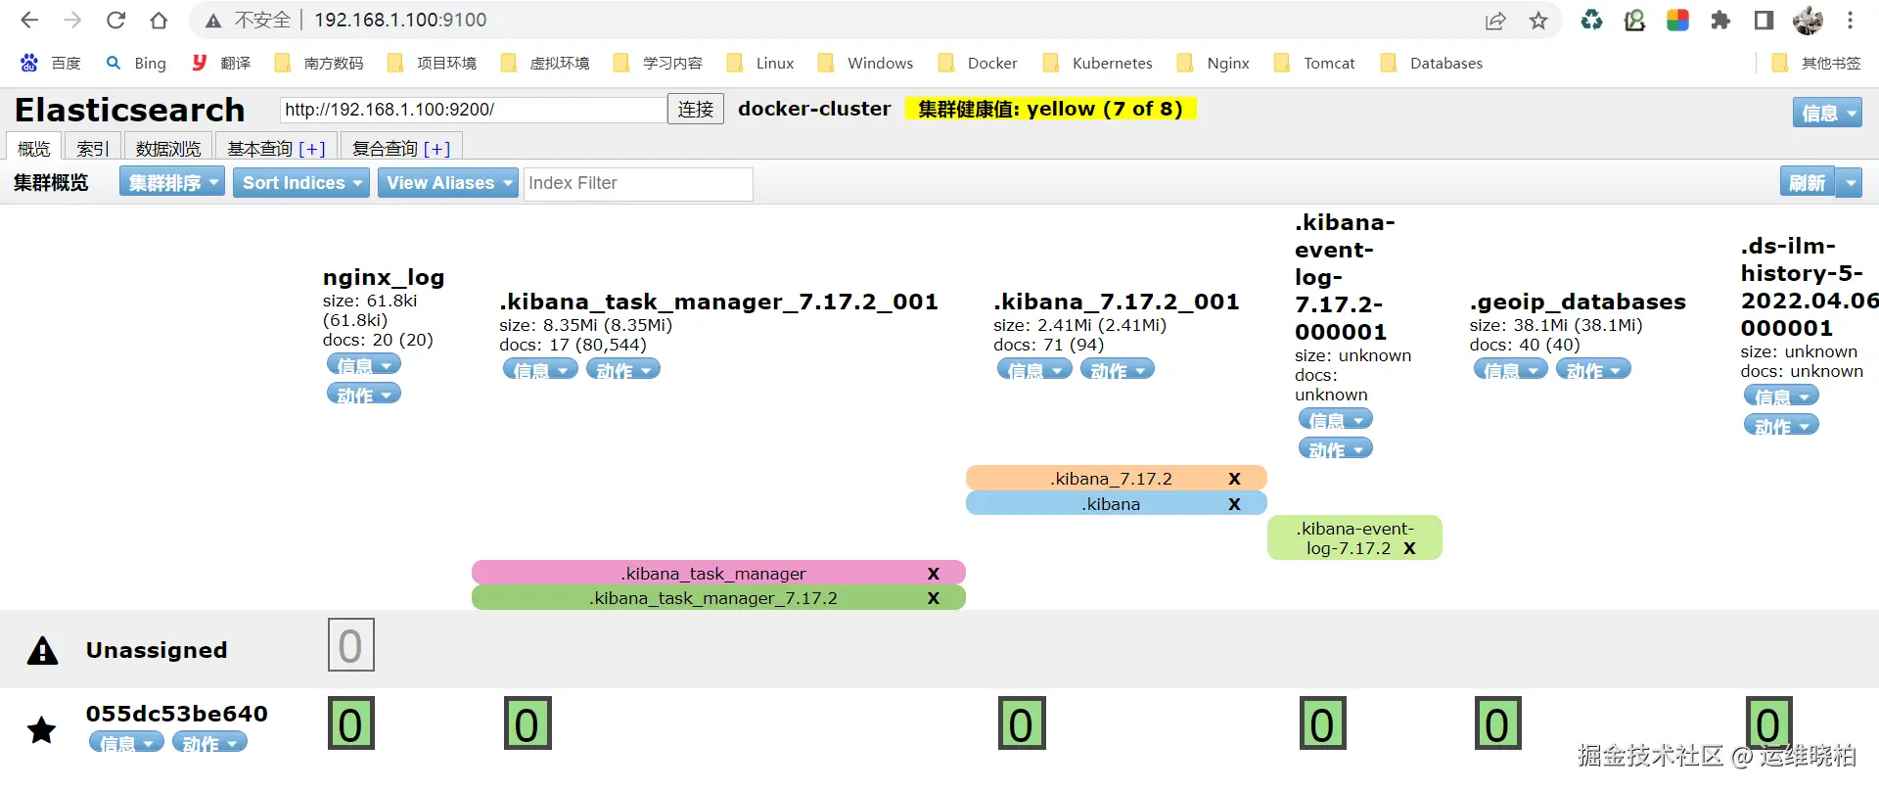Remove the .kibana_task_manager alias with X
Screen dimensions: 1879x791
click(934, 574)
